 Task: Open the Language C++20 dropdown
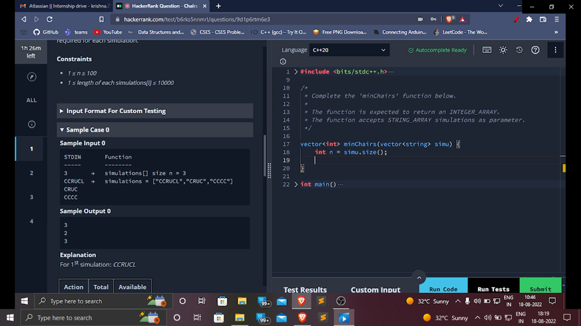(x=349, y=50)
